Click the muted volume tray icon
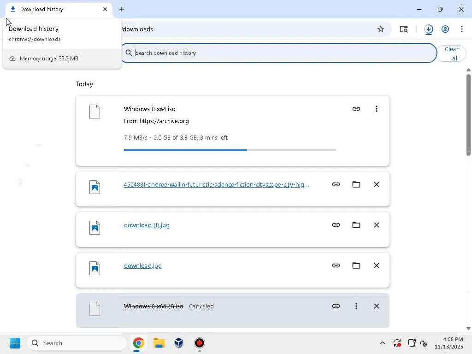 coord(424,343)
